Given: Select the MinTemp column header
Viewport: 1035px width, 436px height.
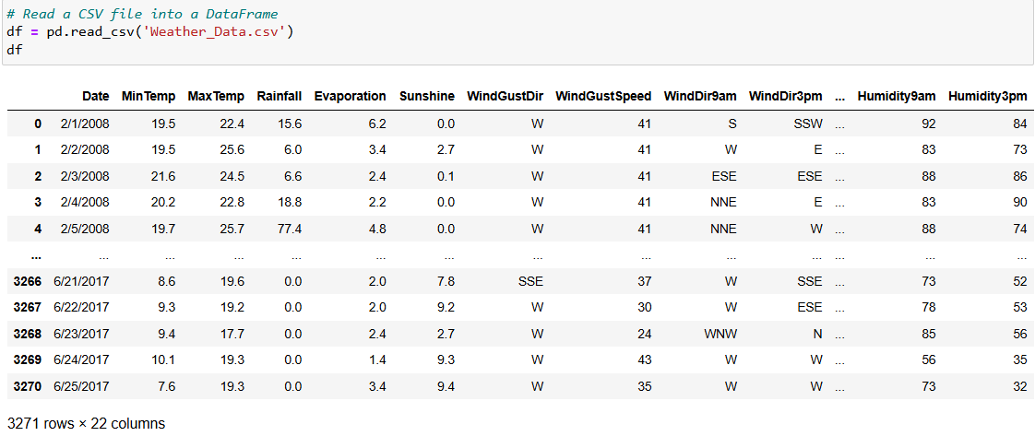Looking at the screenshot, I should [149, 96].
